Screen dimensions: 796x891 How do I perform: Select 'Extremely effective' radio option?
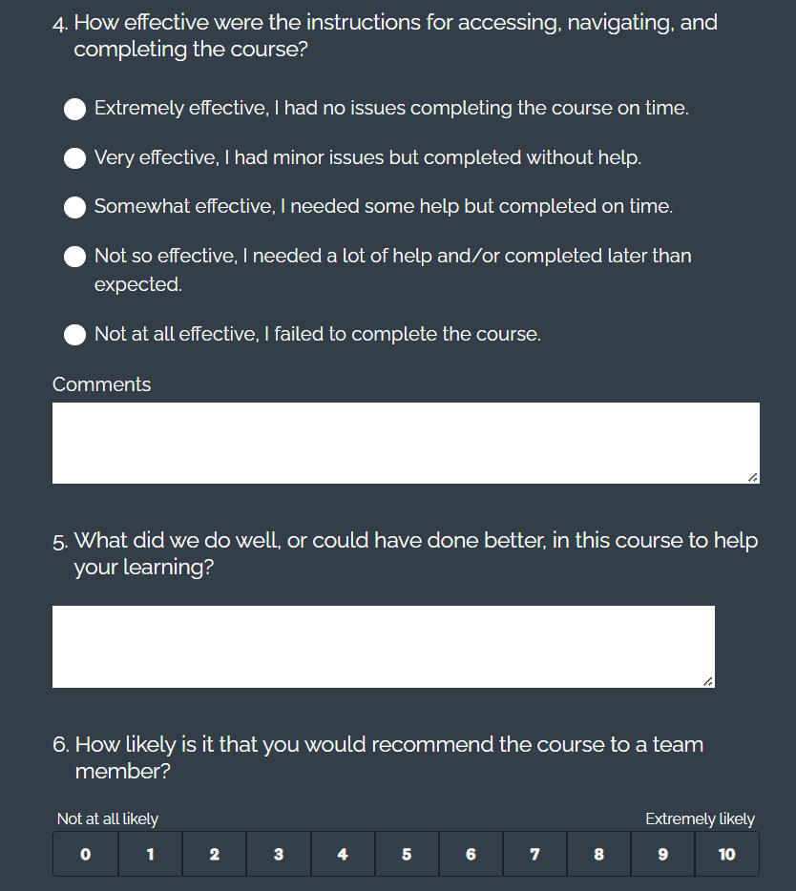(x=75, y=109)
